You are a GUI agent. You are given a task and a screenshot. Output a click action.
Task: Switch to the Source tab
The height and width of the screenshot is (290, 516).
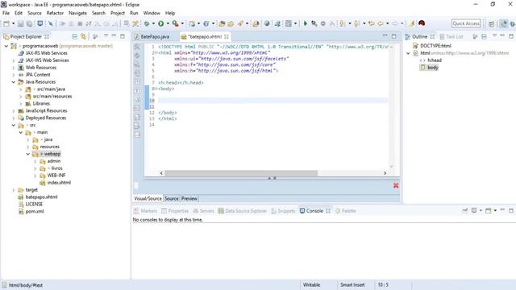coord(171,199)
